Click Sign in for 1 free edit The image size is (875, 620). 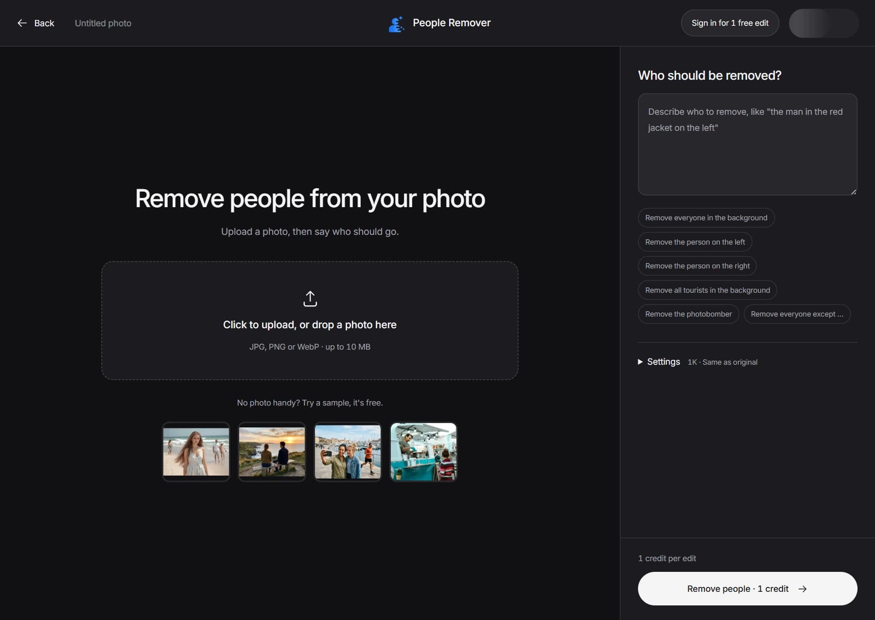(x=730, y=23)
